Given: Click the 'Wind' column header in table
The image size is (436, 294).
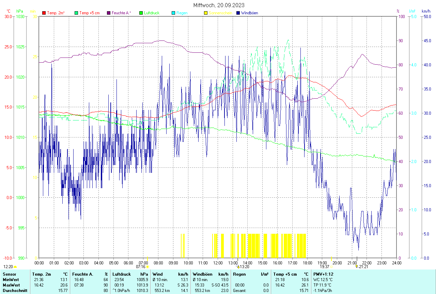Looking at the screenshot, I should pyautogui.click(x=157, y=274).
